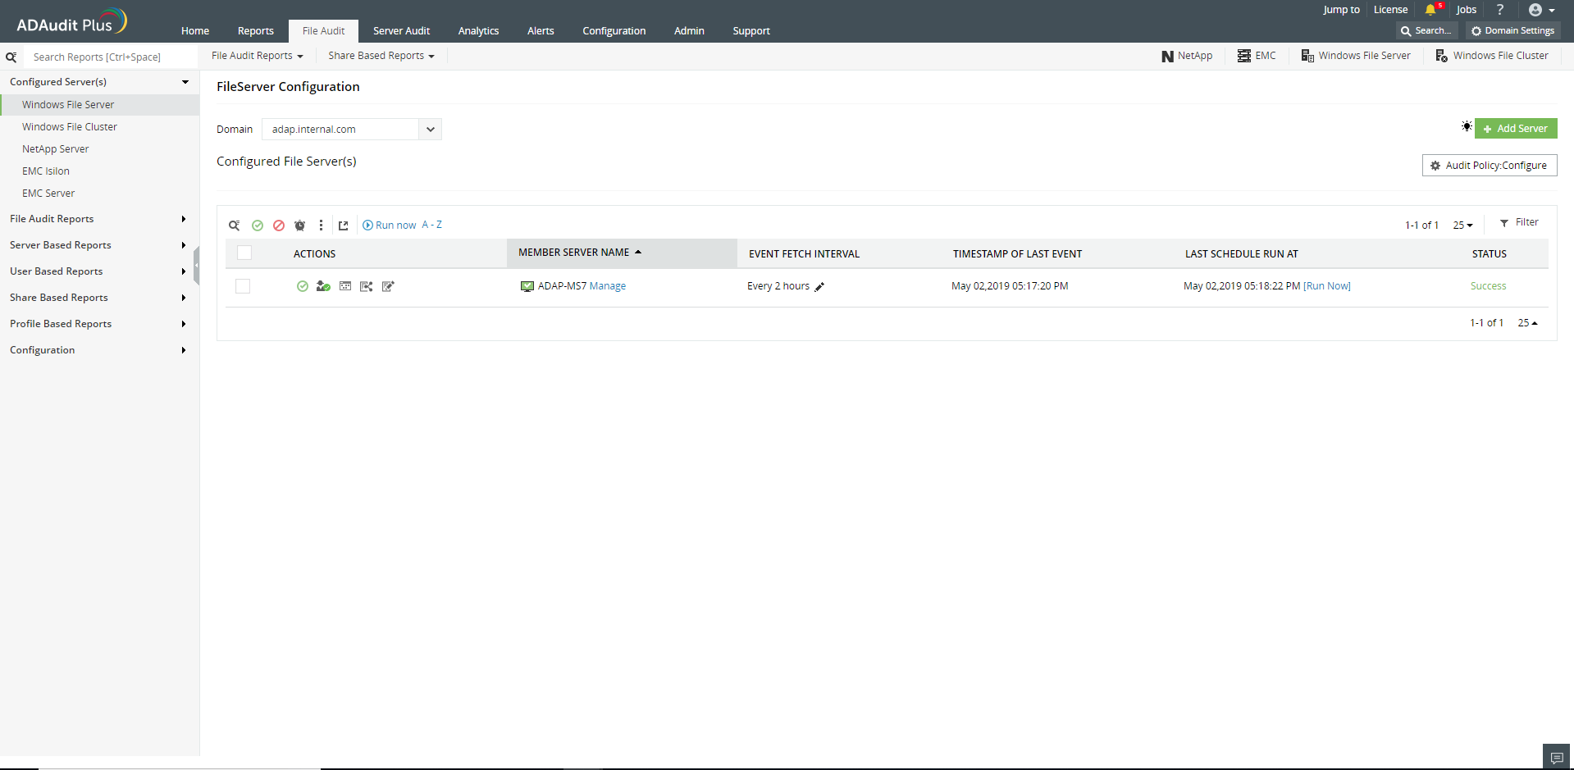This screenshot has width=1574, height=770.
Task: Click the red disable servers icon
Action: 279,226
